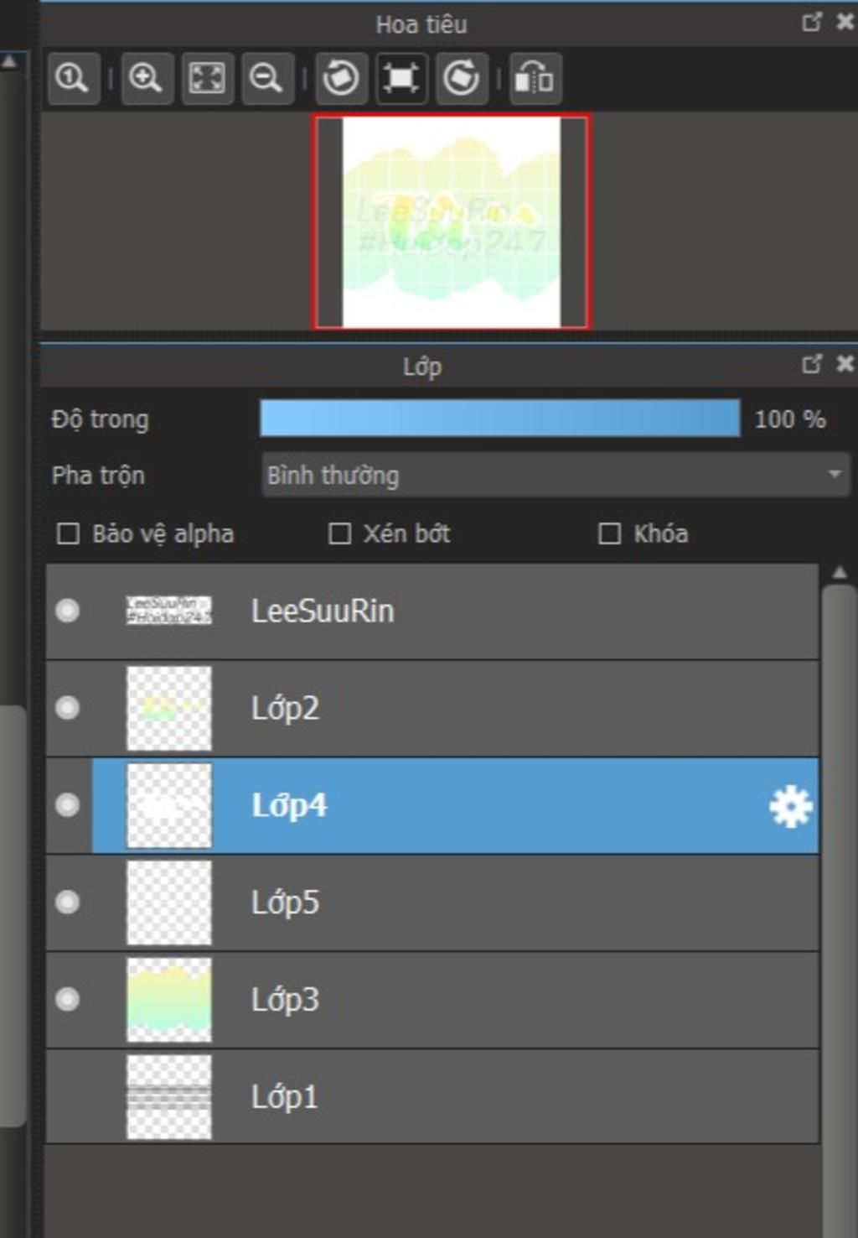
Task: Show the hidden Lớp1 layer
Action: tap(68, 1097)
